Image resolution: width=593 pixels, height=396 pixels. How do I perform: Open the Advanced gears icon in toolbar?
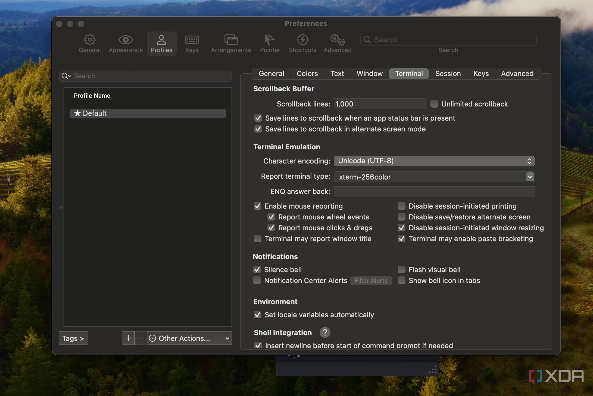338,40
